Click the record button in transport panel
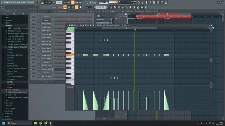225x126 pixels. click(x=54, y=2)
